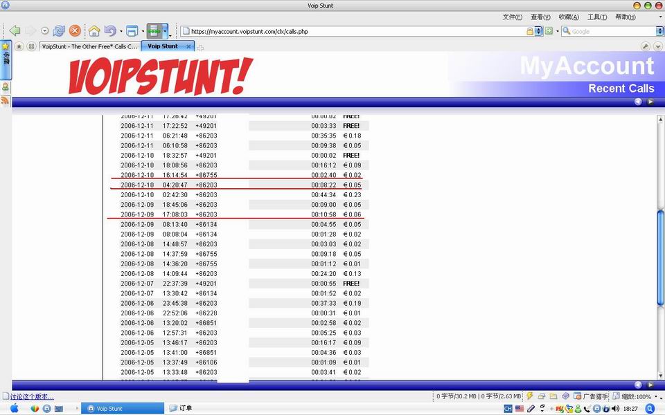
Task: Select the 订单 taskbar button
Action: [181, 408]
